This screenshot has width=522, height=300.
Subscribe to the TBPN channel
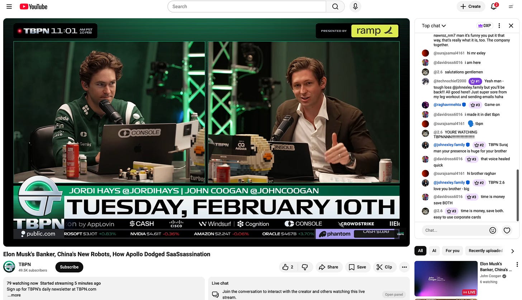69,267
